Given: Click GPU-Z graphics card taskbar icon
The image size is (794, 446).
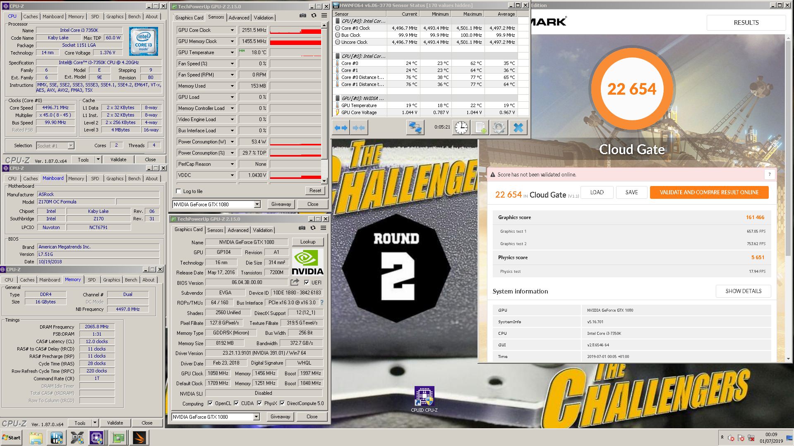Looking at the screenshot, I should pos(118,438).
